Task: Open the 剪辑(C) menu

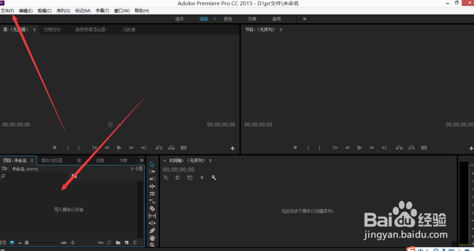Action: [x=45, y=10]
